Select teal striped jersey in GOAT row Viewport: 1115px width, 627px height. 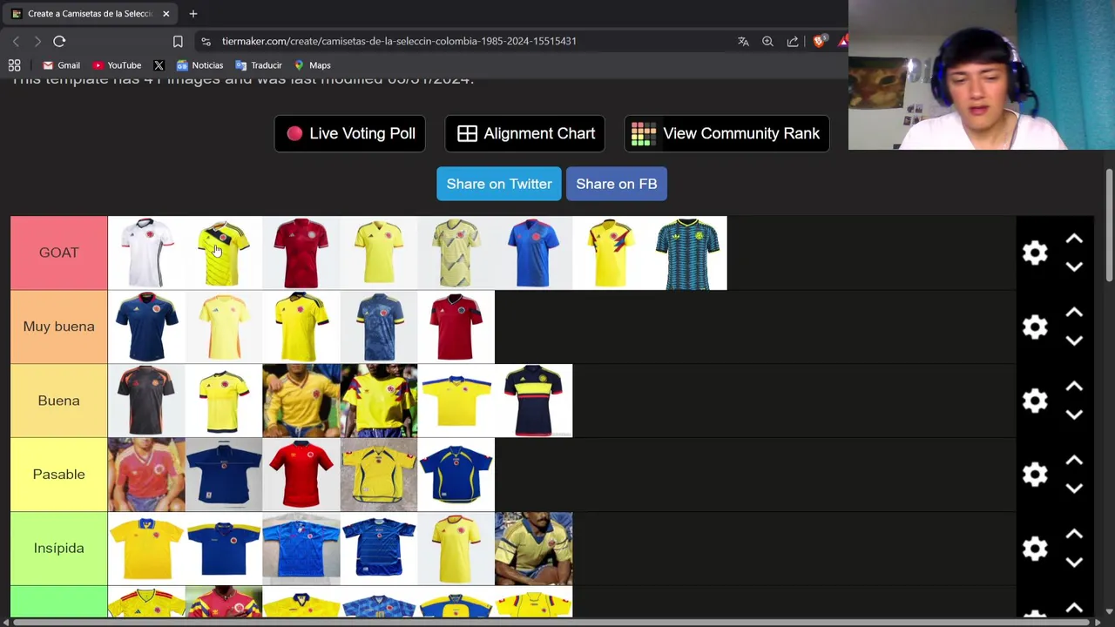coord(688,253)
